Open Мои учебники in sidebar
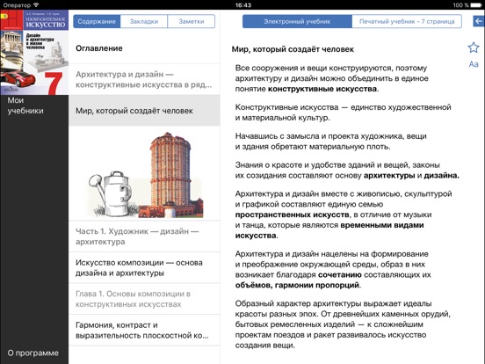The image size is (485, 364). point(25,106)
